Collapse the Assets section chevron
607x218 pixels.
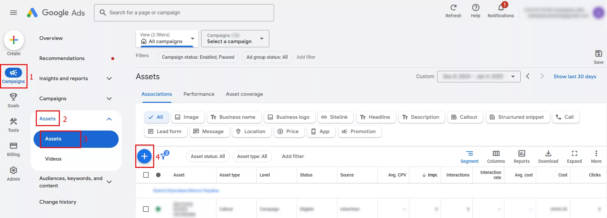coord(109,119)
